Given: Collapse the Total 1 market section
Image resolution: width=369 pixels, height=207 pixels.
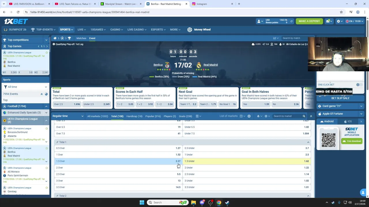Looking at the screenshot, I should [308, 142].
